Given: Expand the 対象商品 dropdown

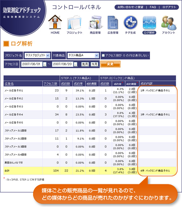Looking at the screenshot, I should [83, 55].
